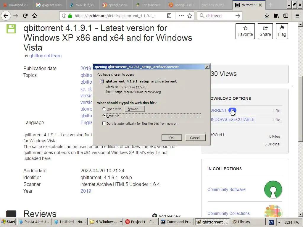The width and height of the screenshot is (303, 227).
Task: Expand hidden system tray icons
Action: point(279,222)
